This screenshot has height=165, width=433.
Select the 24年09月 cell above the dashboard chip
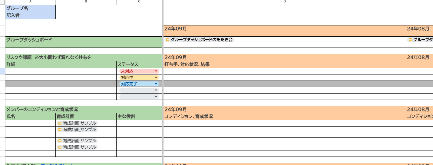285,31
